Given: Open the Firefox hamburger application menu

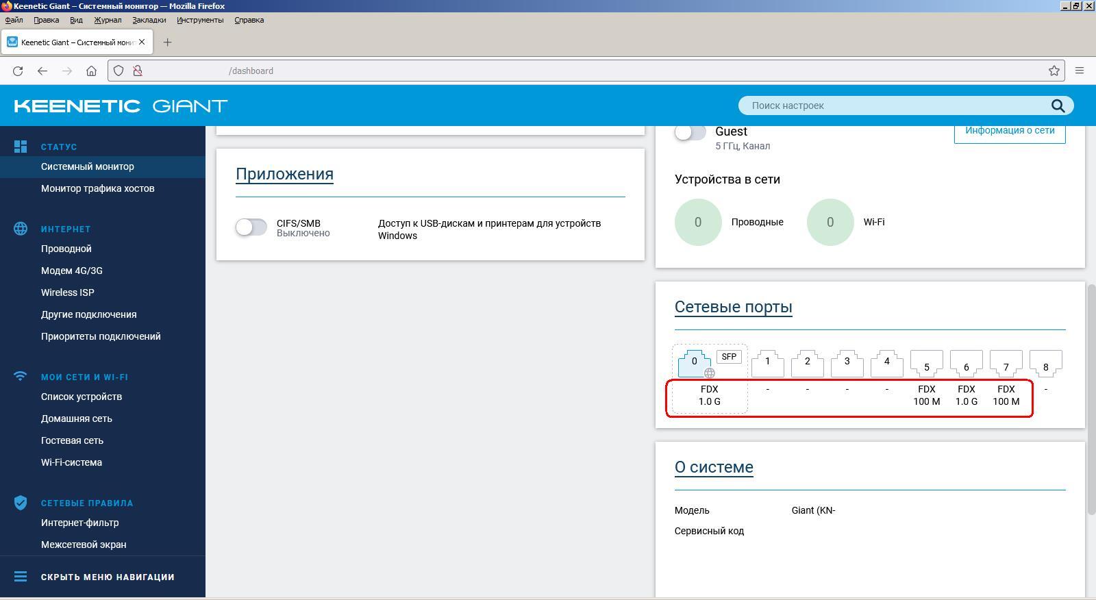Looking at the screenshot, I should pos(1080,71).
